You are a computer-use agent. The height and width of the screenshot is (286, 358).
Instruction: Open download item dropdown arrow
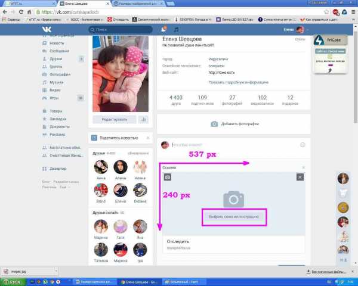click(x=56, y=271)
